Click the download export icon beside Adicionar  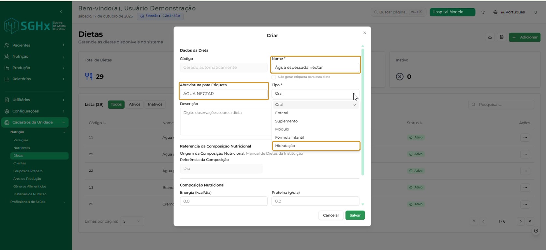[490, 37]
